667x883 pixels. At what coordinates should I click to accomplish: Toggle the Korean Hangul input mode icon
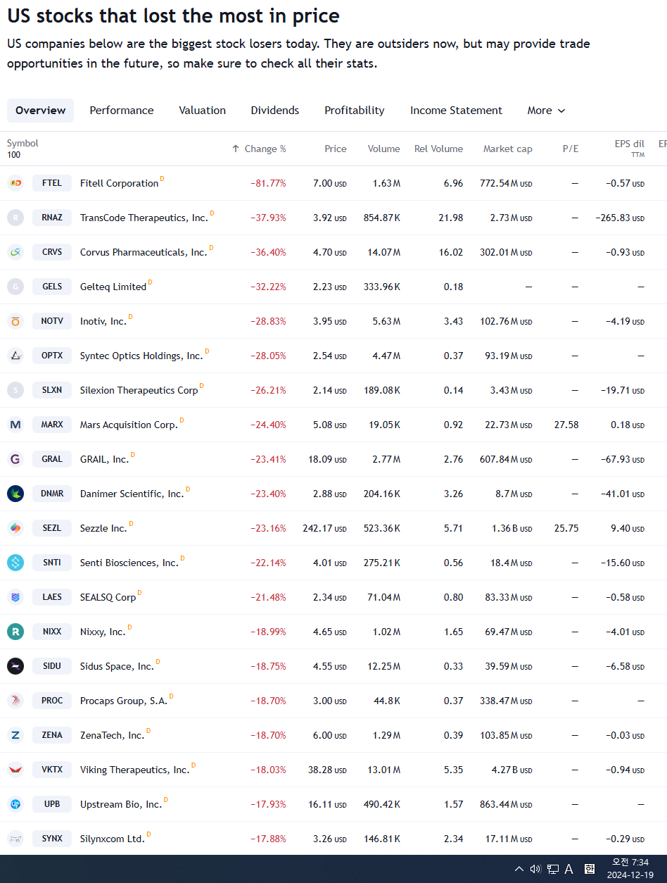(x=589, y=869)
